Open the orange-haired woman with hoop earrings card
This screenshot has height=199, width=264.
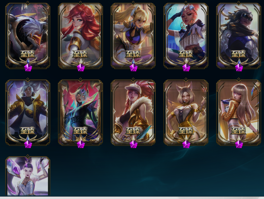(x=186, y=36)
